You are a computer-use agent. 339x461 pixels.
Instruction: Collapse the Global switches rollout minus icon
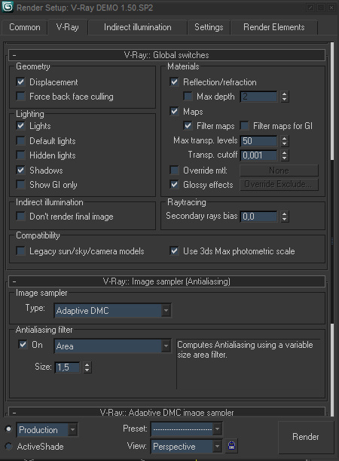coord(14,55)
